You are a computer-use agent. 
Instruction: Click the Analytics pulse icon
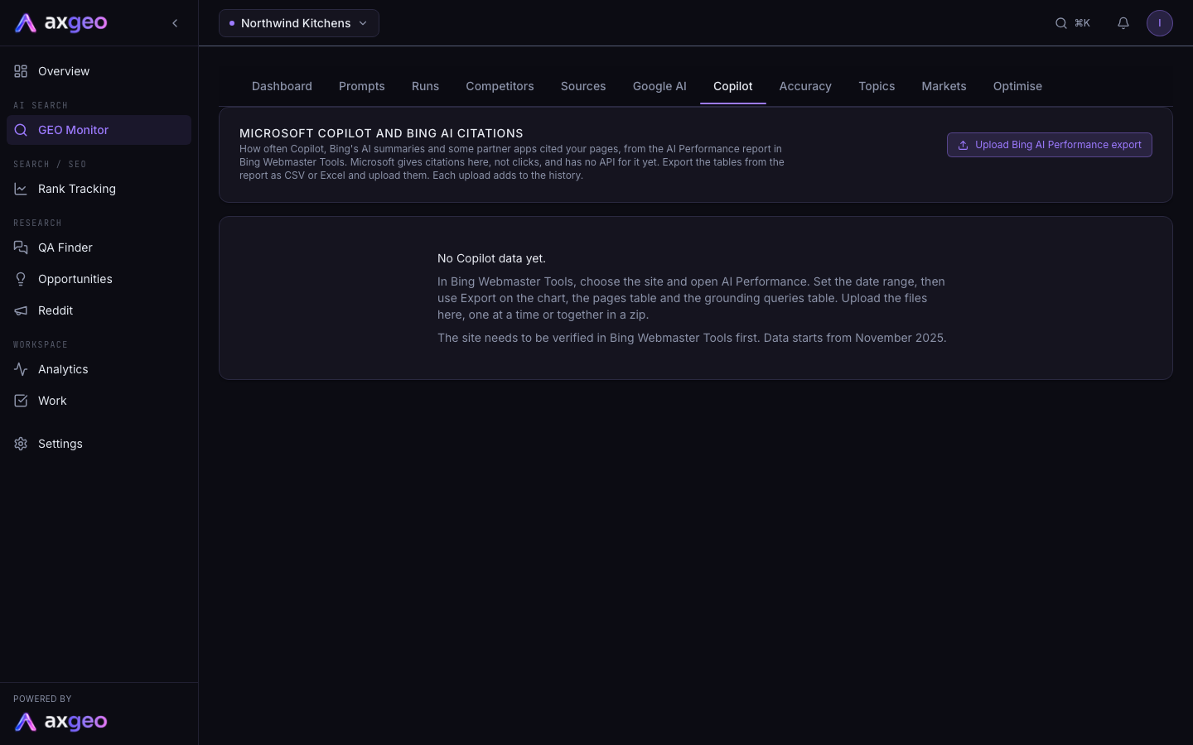tap(21, 369)
